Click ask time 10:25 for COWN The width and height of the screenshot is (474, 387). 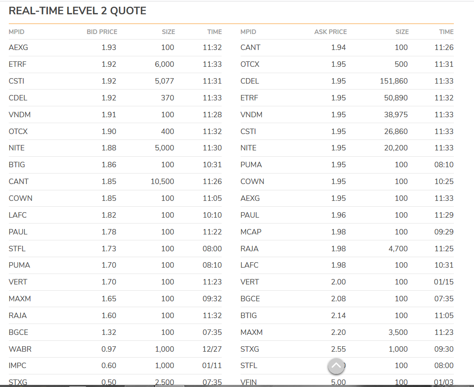pos(444,182)
